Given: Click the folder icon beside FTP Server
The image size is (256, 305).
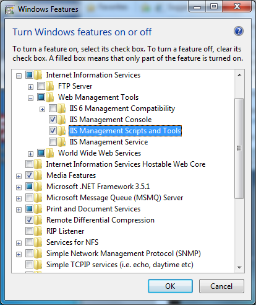Looking at the screenshot, I should [50, 86].
